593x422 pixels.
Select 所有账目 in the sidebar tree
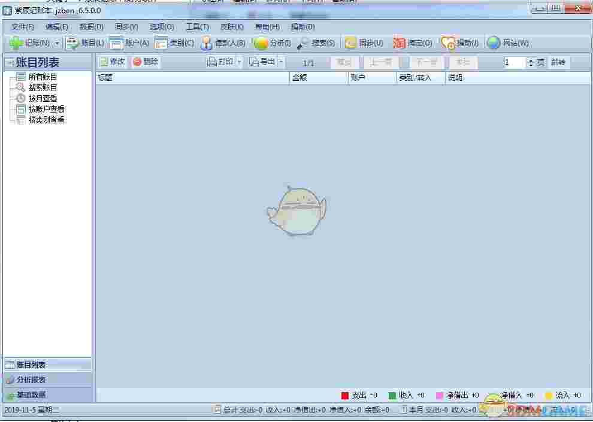pyautogui.click(x=43, y=77)
